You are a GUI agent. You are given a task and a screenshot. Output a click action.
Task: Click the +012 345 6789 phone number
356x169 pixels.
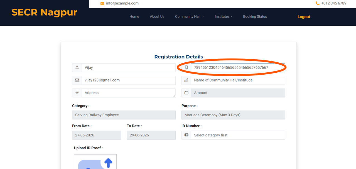(334, 3)
